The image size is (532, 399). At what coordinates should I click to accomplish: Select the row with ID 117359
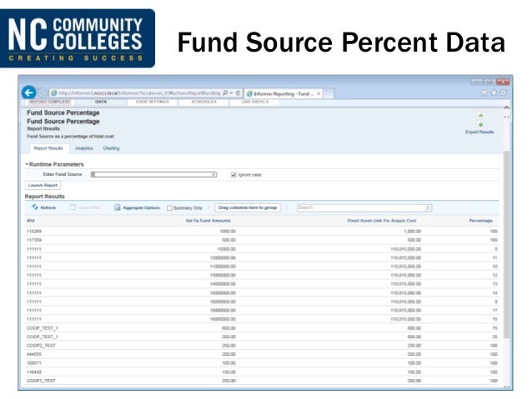click(x=262, y=240)
